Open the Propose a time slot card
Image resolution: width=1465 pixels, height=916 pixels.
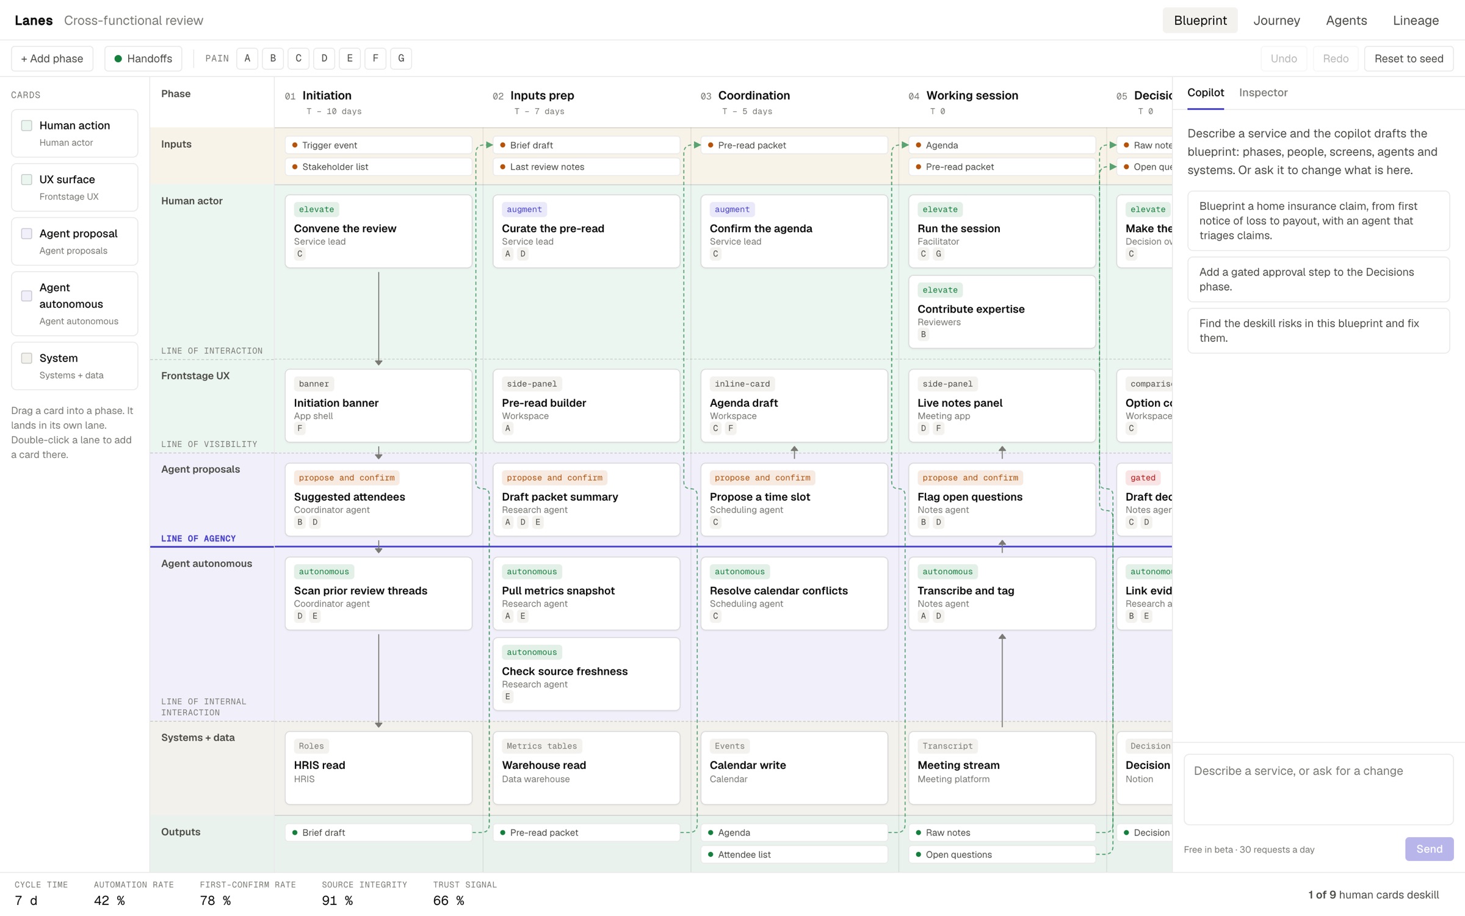coord(794,500)
